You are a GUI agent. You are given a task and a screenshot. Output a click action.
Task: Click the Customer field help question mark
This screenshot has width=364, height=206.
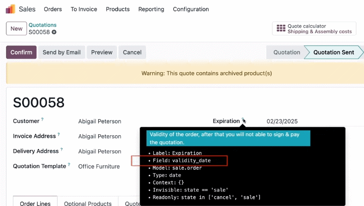tap(42, 119)
